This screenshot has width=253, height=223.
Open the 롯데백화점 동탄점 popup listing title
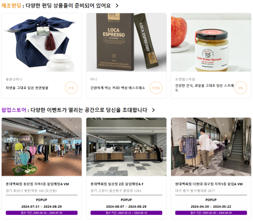click(37, 184)
